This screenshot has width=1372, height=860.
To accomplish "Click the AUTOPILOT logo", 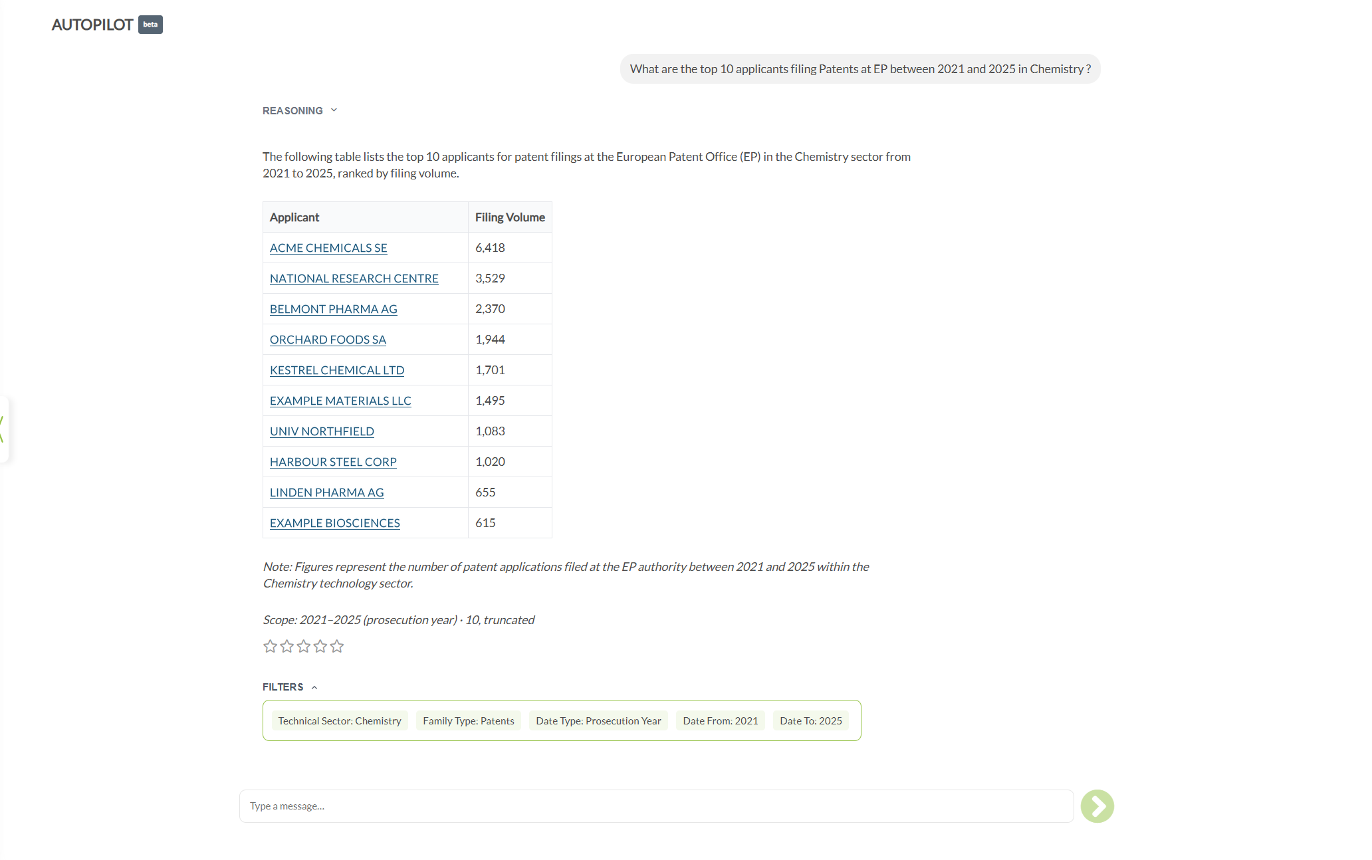I will 92,25.
